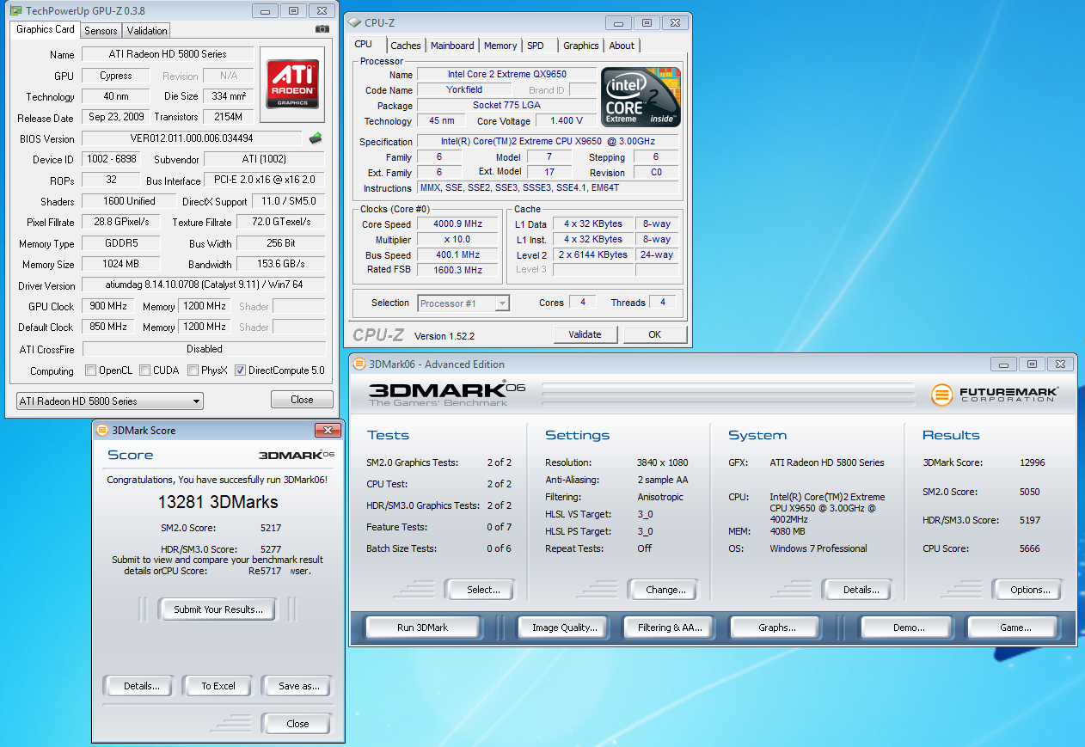Select the CPU tab in CPU-Z
1085x747 pixels.
(x=364, y=44)
